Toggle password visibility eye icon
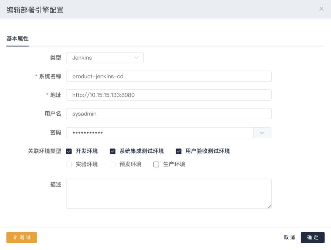This screenshot has width=331, height=250. point(262,133)
